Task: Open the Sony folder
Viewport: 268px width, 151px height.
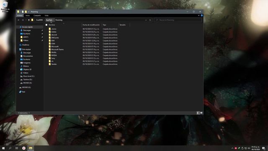Action: coord(53,58)
